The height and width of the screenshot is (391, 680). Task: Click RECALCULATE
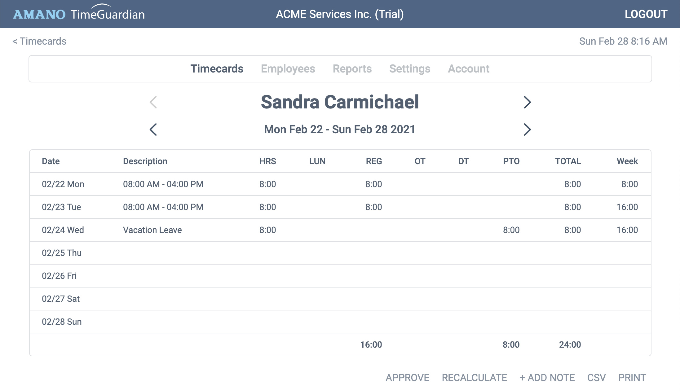(x=475, y=378)
